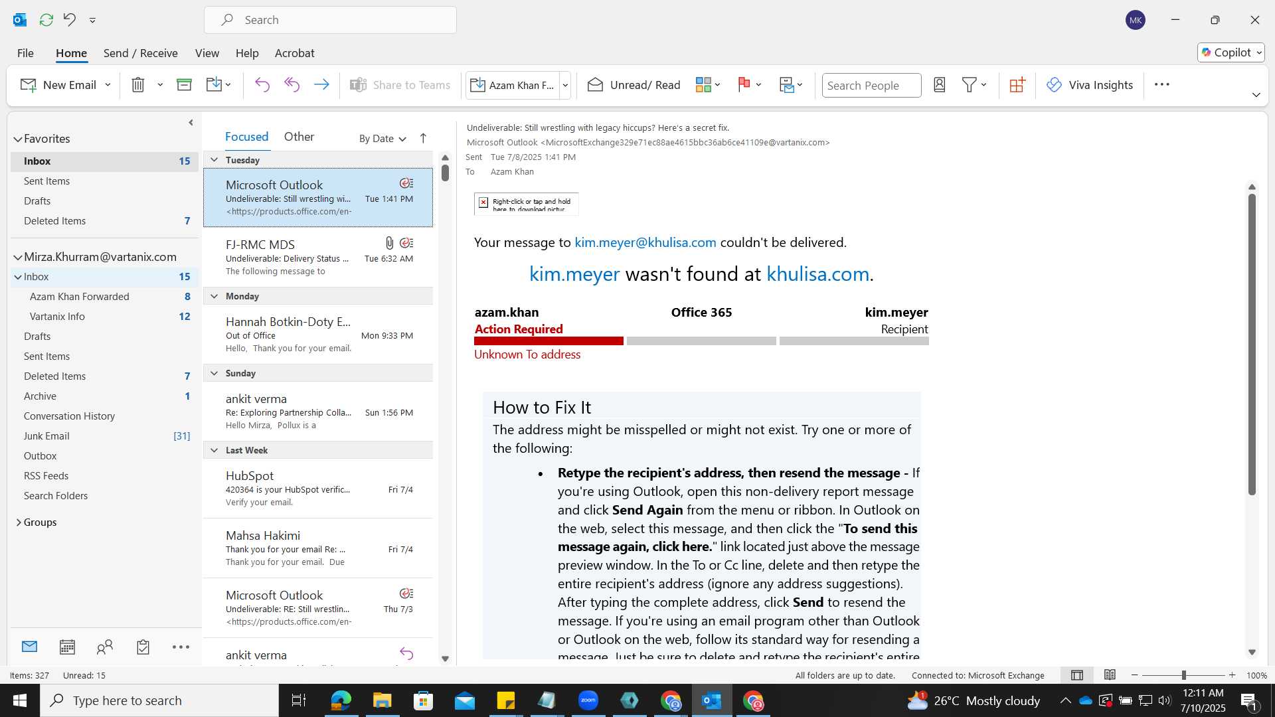Open the View tab
Viewport: 1275px width, 717px height.
pos(207,53)
